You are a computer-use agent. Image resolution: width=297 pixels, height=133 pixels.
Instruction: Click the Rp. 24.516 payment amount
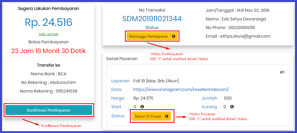coord(48,22)
